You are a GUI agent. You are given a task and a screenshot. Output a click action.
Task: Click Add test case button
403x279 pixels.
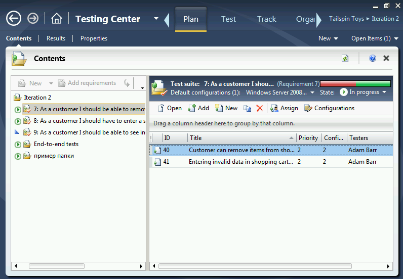(x=198, y=108)
